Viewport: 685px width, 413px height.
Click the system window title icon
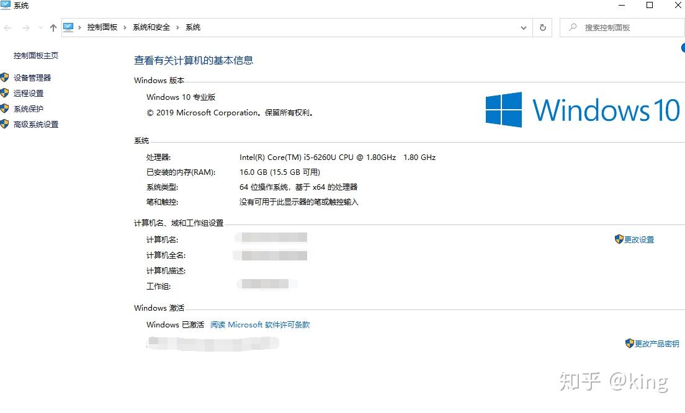point(5,5)
